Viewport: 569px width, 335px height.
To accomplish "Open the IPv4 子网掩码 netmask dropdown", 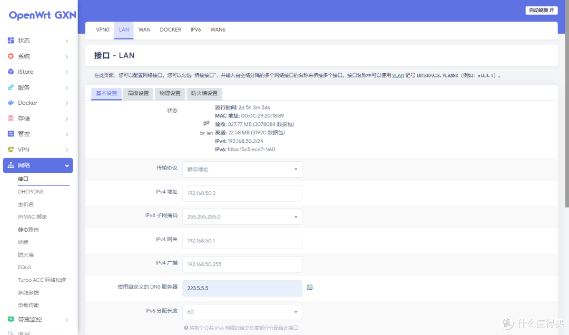I will [242, 216].
